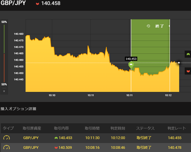
Task: Click GBP/JPY in the 10:11:30 trade row
Action: coord(31,138)
